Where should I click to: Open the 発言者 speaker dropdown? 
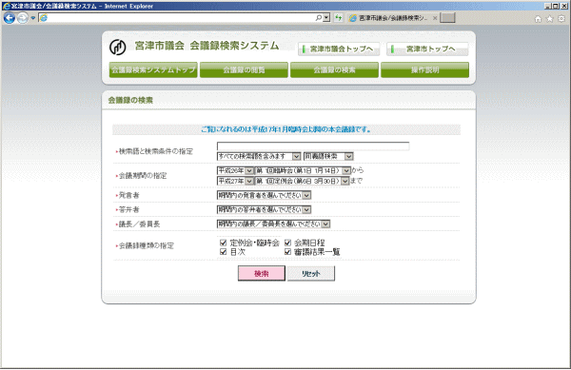[264, 195]
